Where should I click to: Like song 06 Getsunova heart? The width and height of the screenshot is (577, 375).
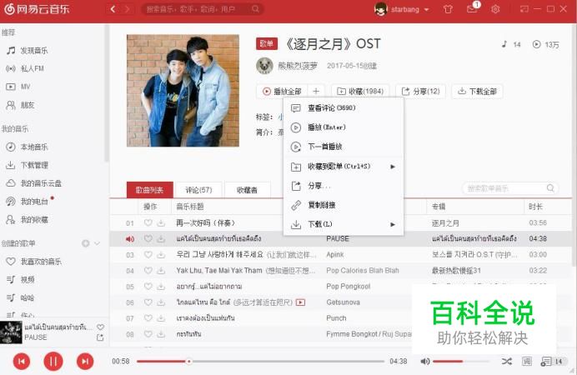[x=148, y=302]
